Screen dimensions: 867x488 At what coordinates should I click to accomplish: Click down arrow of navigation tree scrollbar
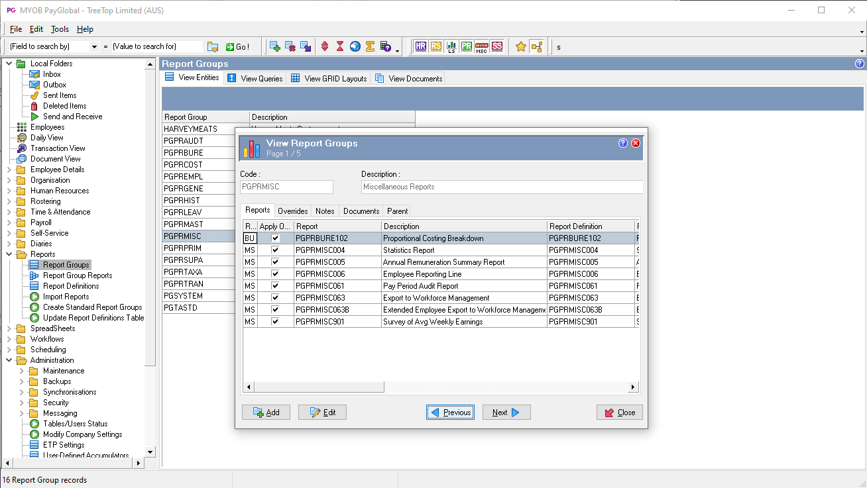[150, 452]
